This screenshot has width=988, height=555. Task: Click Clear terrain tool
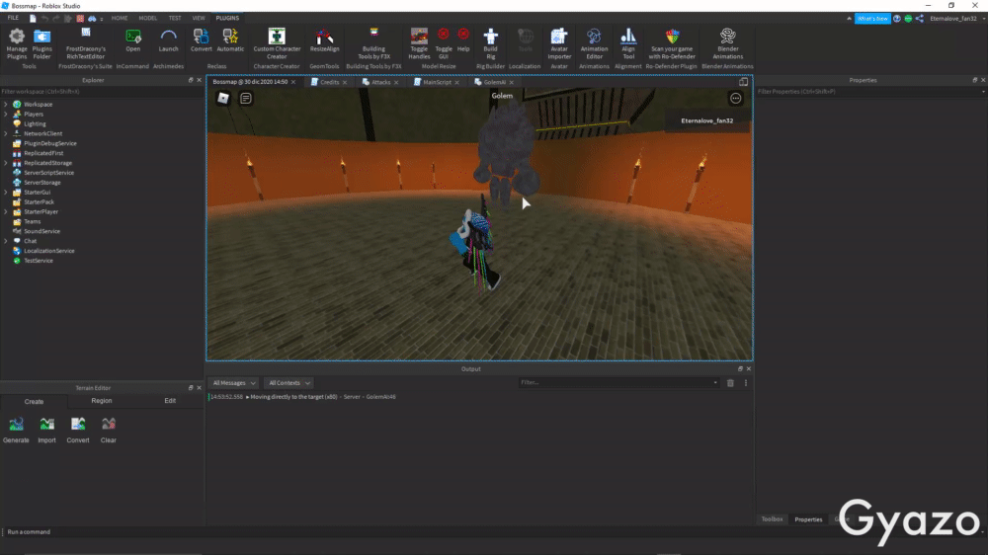[x=109, y=430]
